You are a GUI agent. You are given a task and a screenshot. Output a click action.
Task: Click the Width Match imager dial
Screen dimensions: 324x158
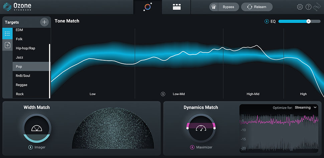37,128
